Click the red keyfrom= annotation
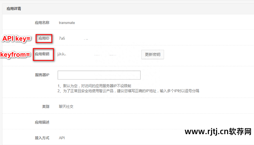Screen dimensions: 254x145 click(x=15, y=54)
